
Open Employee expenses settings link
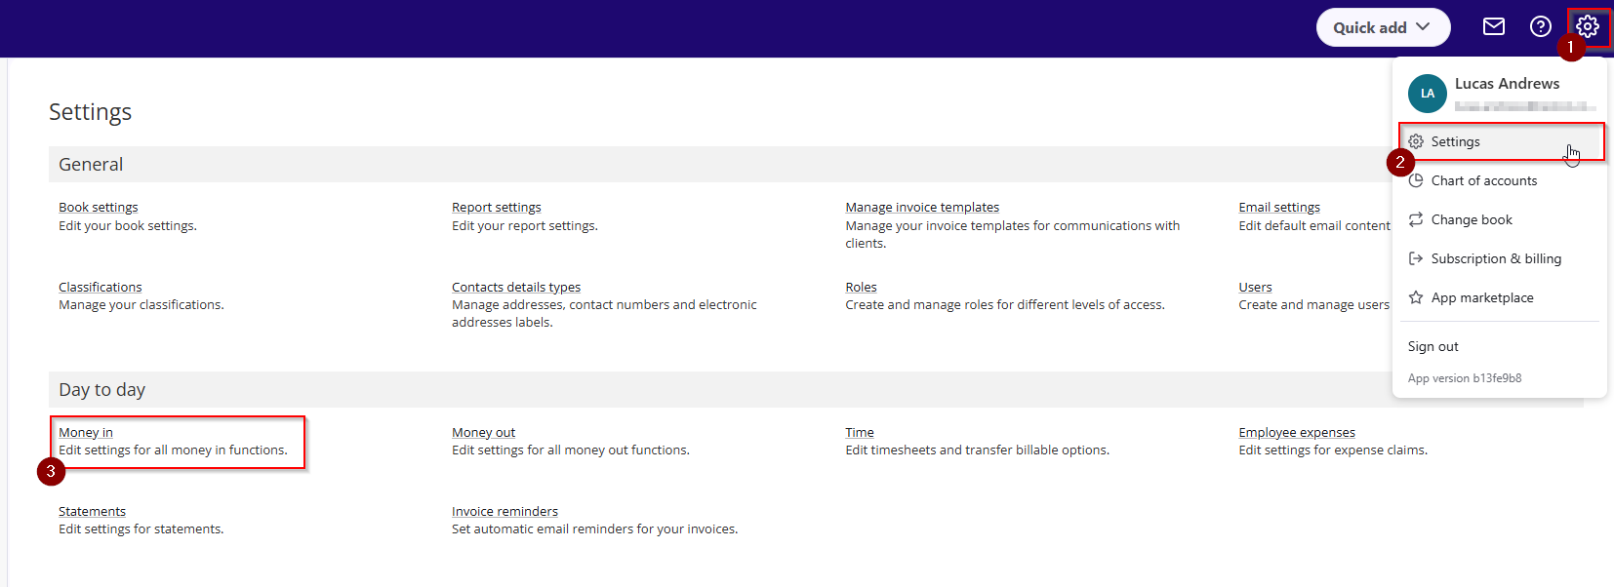tap(1297, 432)
